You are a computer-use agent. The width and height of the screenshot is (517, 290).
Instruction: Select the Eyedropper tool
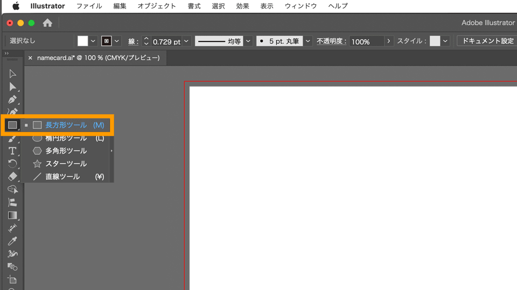(x=12, y=241)
